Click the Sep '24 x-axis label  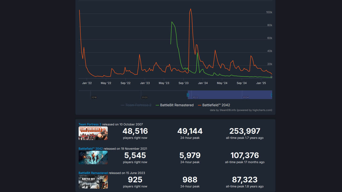tap(242, 83)
